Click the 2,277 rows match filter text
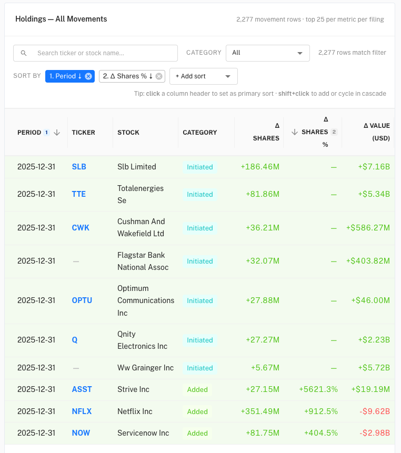The height and width of the screenshot is (453, 401). click(352, 53)
